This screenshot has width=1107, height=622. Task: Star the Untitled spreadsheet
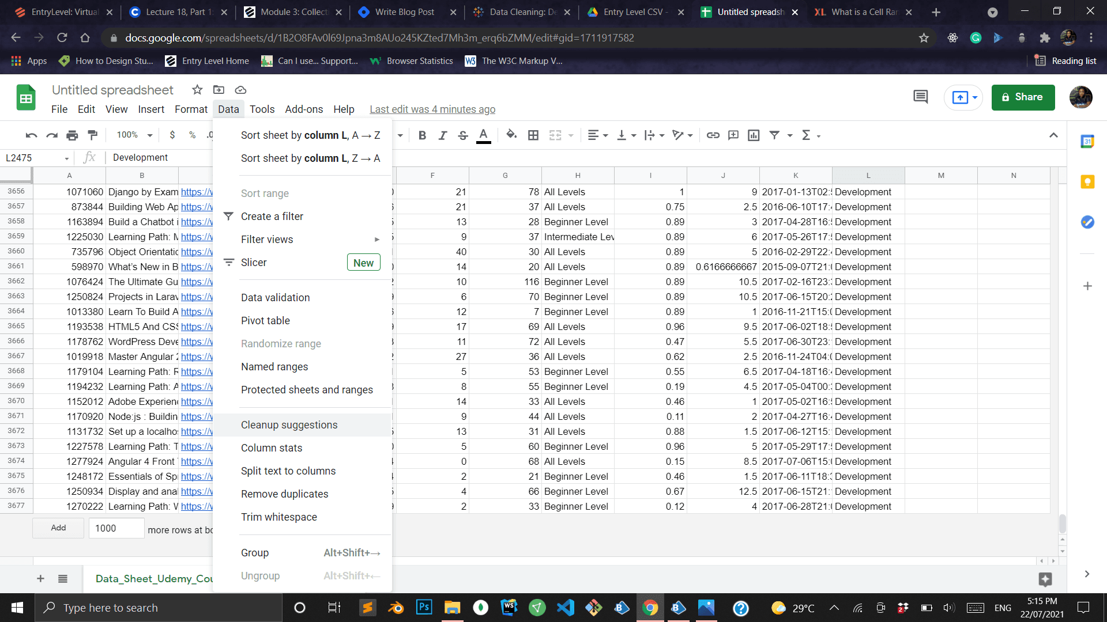coord(197,90)
